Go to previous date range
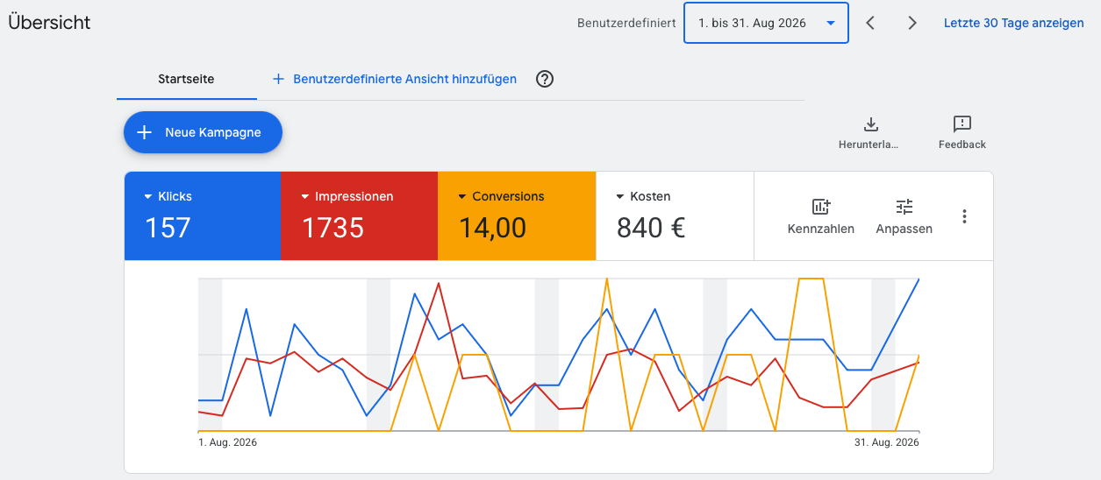 coord(870,23)
